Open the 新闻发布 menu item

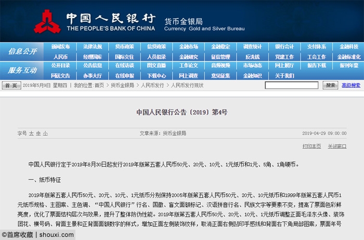pos(60,47)
